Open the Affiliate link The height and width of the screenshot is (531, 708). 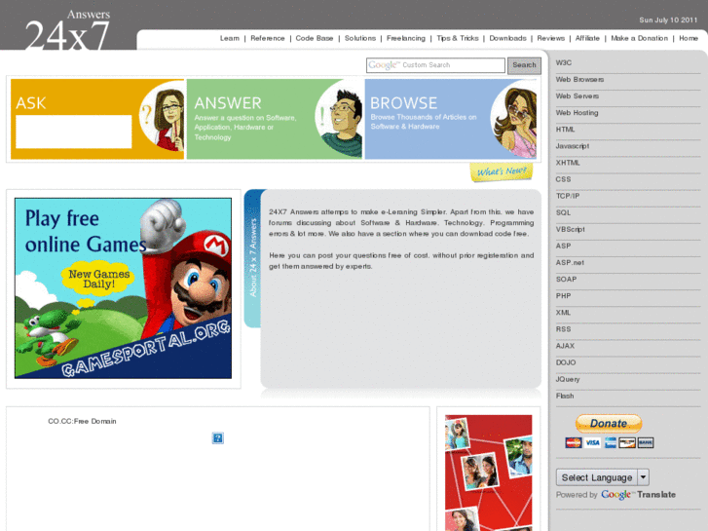pyautogui.click(x=587, y=38)
